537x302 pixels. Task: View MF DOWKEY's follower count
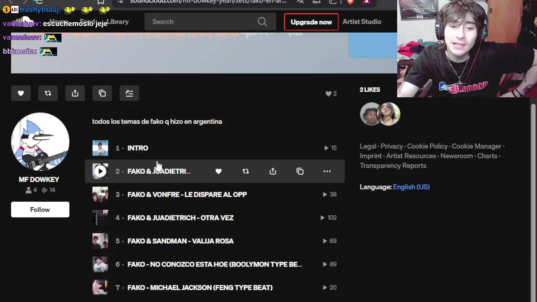tap(31, 190)
